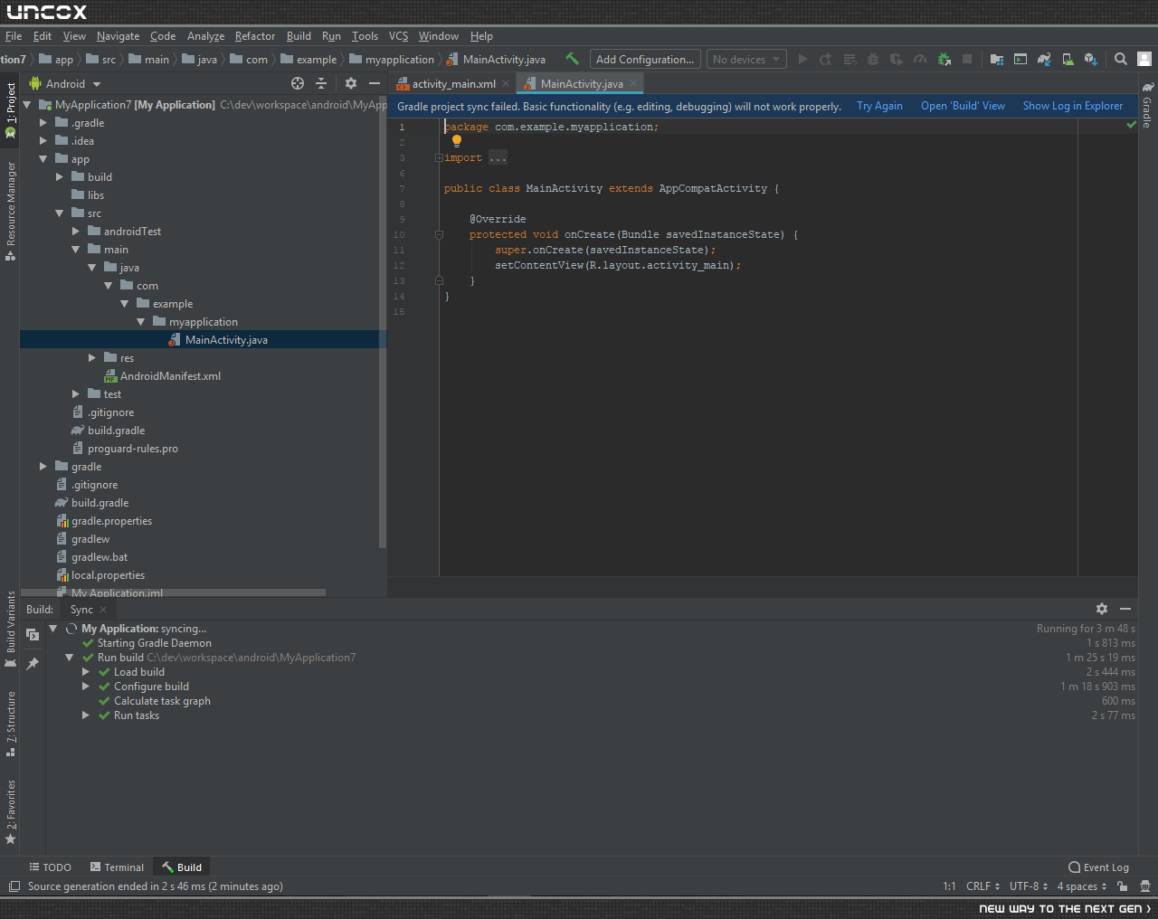The width and height of the screenshot is (1158, 919).
Task: Open Build panel settings gear
Action: coord(1102,609)
